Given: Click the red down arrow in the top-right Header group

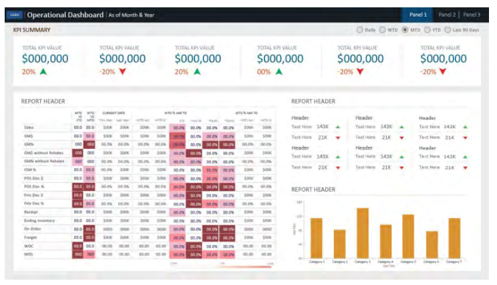Looking at the screenshot, I should coord(466,137).
